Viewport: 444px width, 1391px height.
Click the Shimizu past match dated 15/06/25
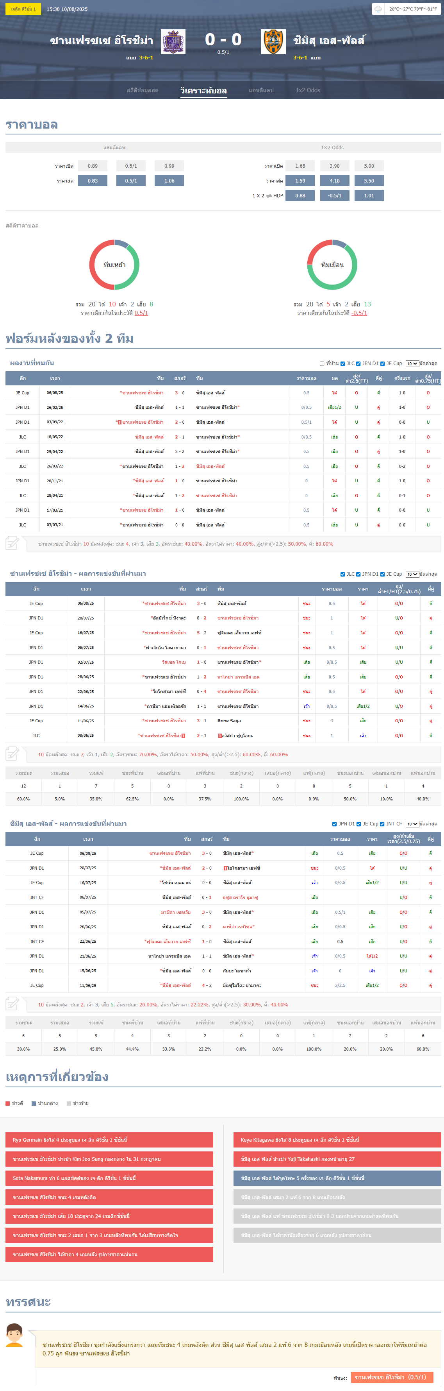tap(223, 971)
